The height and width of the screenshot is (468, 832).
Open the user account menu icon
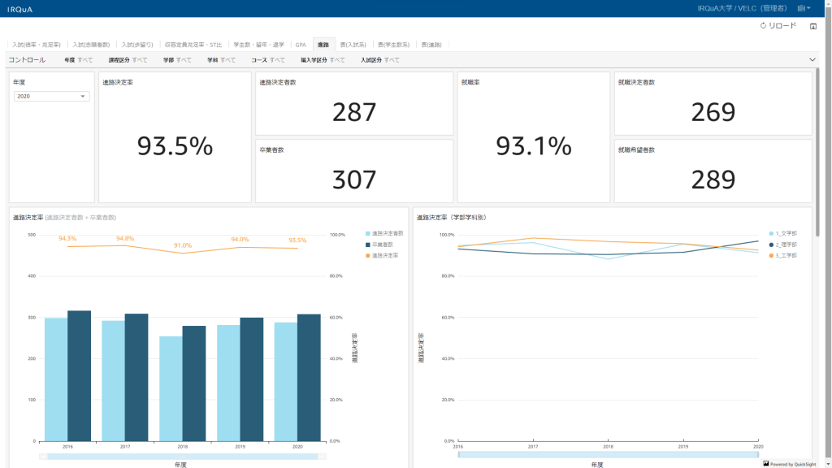(x=804, y=8)
